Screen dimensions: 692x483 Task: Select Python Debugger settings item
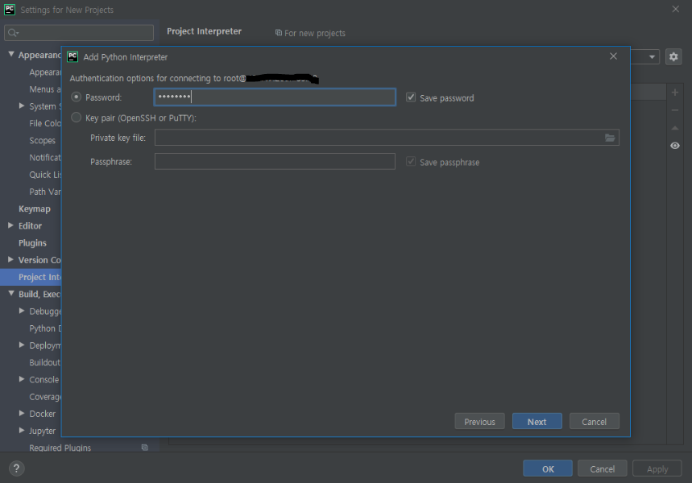(45, 328)
